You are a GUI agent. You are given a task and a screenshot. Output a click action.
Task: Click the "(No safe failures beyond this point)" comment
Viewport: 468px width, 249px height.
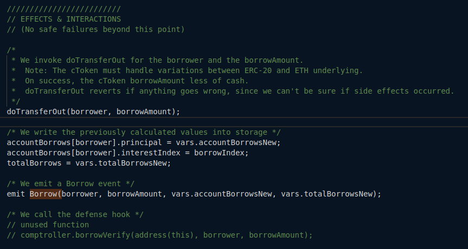96,29
